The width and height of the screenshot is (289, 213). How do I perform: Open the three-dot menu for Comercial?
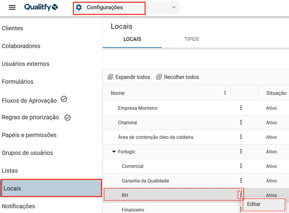pos(241,166)
